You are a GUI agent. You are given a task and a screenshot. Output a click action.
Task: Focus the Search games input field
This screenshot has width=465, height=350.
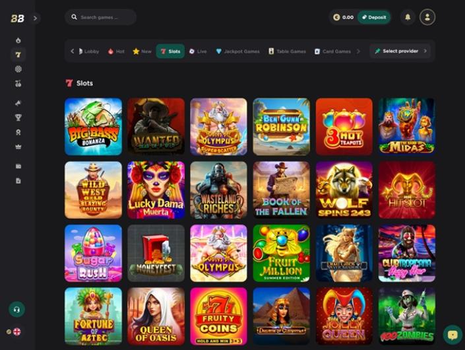pyautogui.click(x=101, y=17)
